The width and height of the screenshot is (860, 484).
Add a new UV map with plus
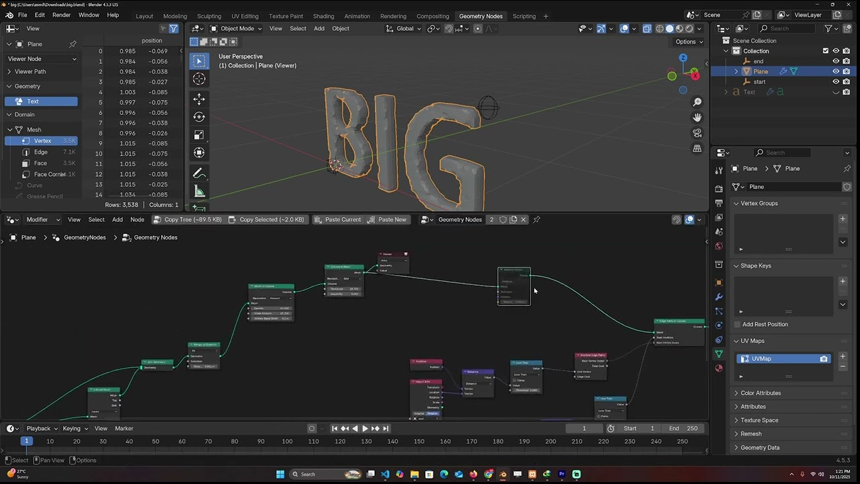[x=843, y=357]
